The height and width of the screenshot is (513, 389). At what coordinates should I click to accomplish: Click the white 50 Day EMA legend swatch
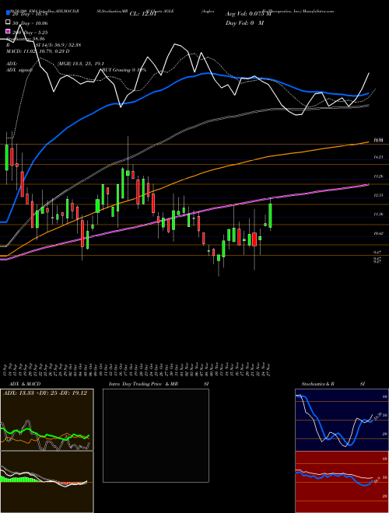coord(8,23)
